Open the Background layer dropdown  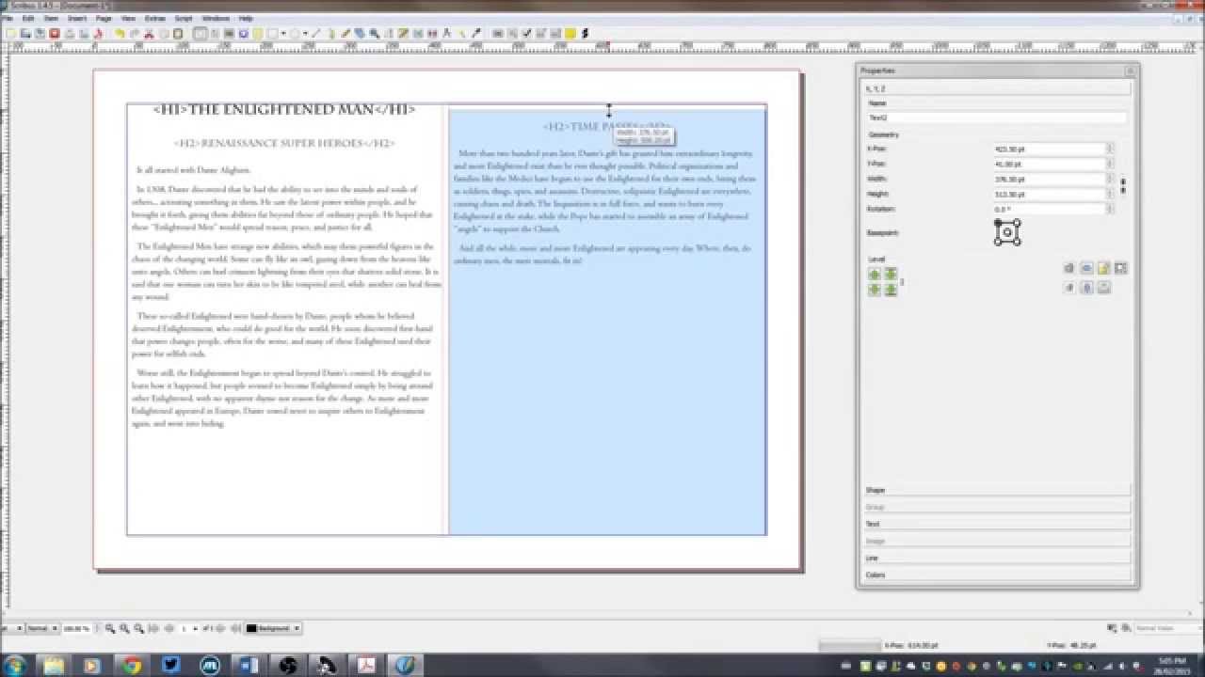[x=274, y=628]
